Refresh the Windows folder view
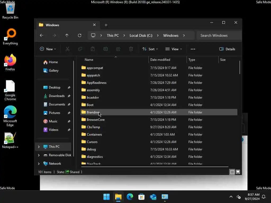The height and width of the screenshot is (203, 271). [80, 35]
